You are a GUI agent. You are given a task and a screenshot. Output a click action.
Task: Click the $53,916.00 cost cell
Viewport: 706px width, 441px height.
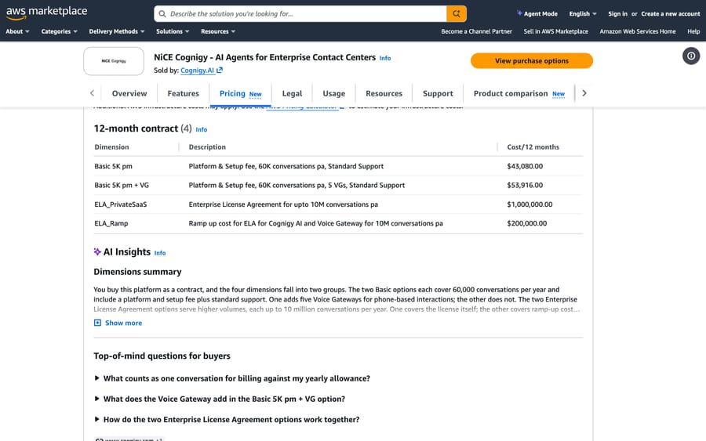click(x=525, y=185)
